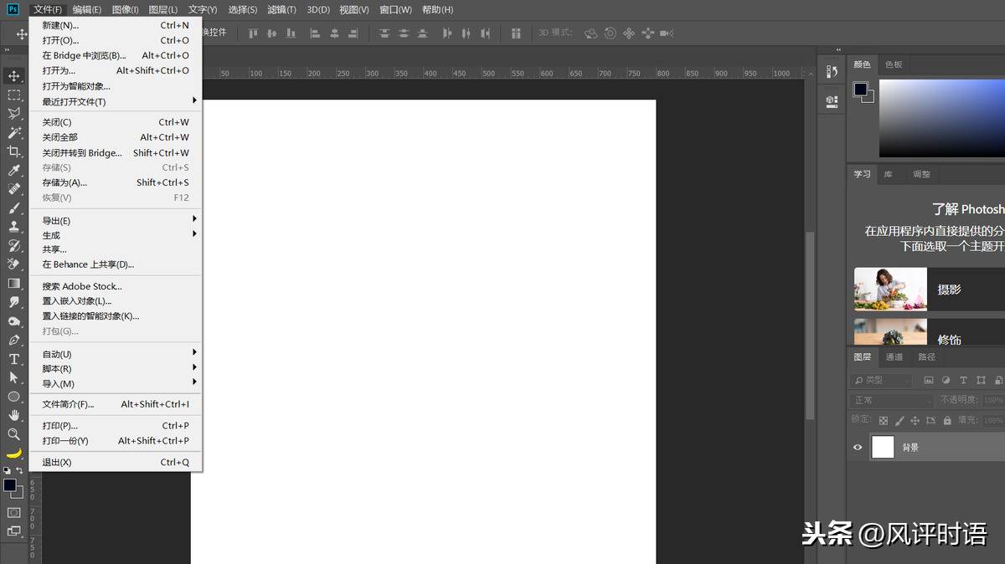Expand the 生成 submenu

pyautogui.click(x=116, y=235)
